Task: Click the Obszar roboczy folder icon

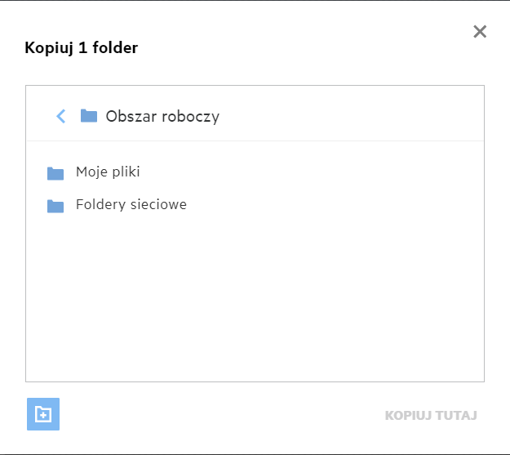Action: (x=89, y=116)
